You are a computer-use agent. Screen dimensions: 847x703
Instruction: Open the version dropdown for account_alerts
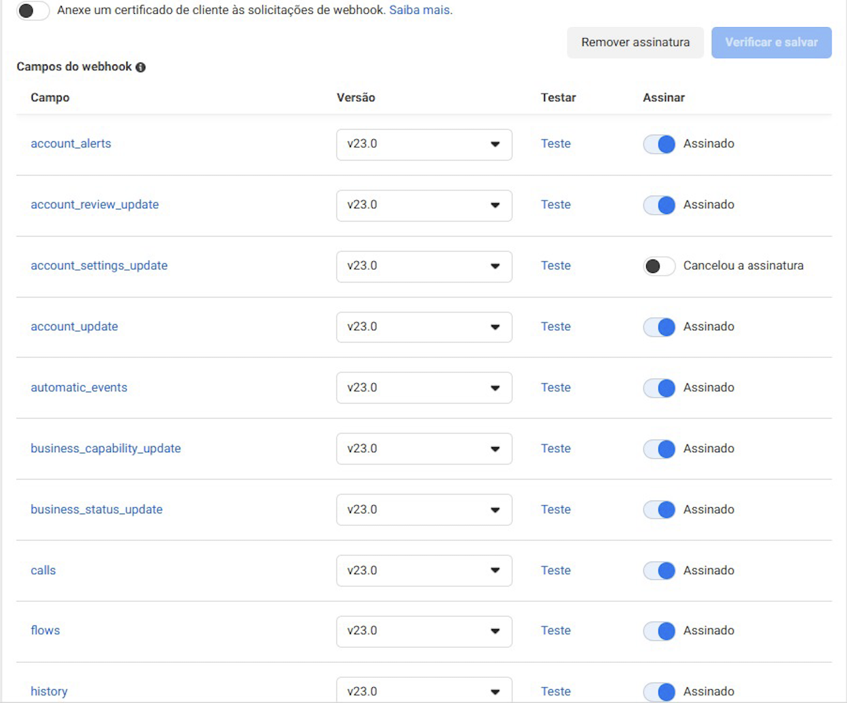coord(424,144)
